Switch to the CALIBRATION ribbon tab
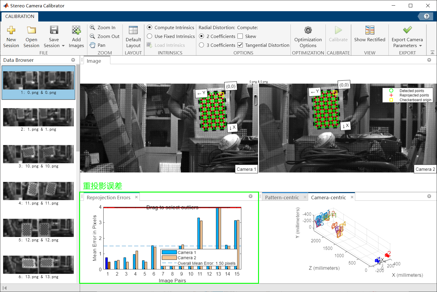 click(x=20, y=16)
